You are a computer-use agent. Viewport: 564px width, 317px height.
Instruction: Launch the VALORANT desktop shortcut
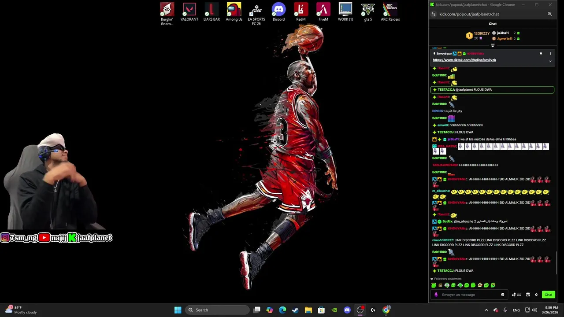(189, 12)
